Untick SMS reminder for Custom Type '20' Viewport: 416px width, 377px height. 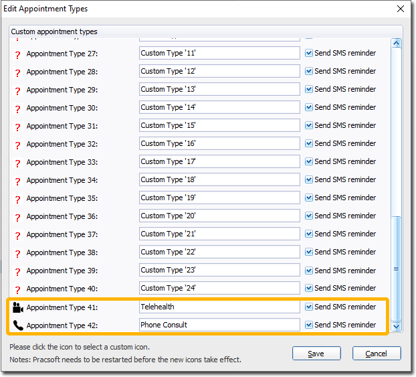tap(309, 216)
